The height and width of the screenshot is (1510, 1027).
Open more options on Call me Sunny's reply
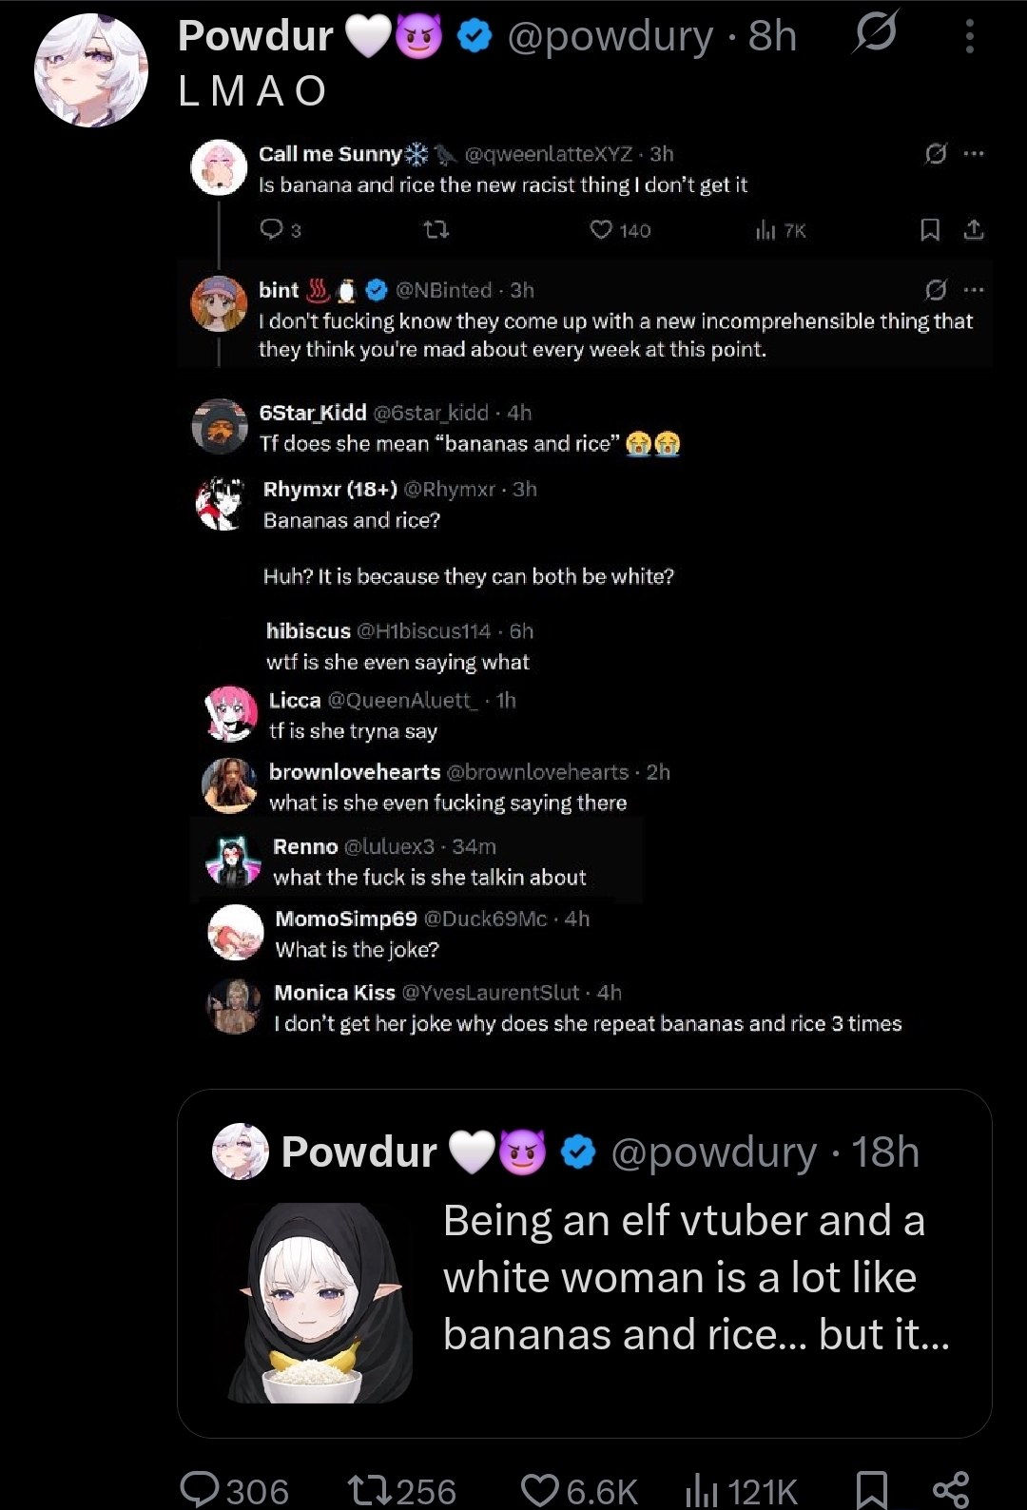973,153
